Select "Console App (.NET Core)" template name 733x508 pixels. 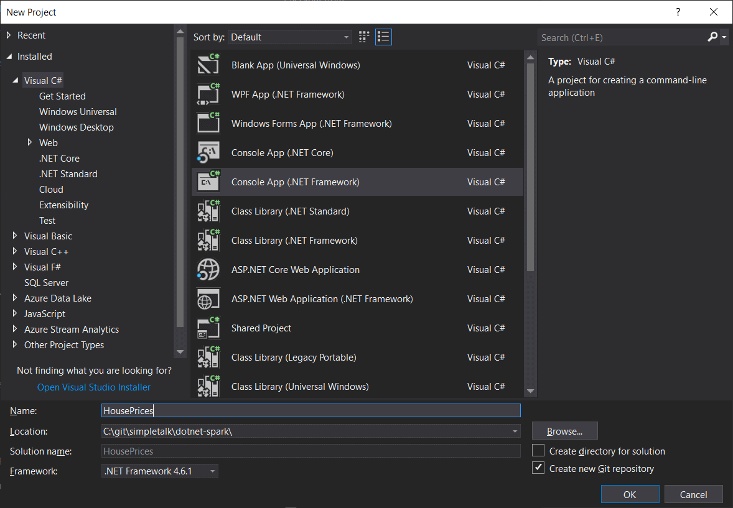[x=282, y=153]
